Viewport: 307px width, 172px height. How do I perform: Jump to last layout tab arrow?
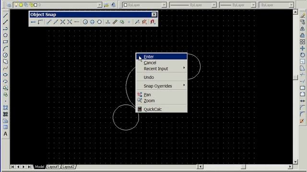(29, 167)
